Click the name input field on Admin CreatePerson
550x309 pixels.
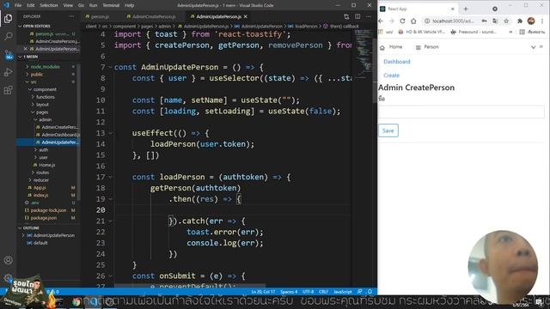point(461,112)
